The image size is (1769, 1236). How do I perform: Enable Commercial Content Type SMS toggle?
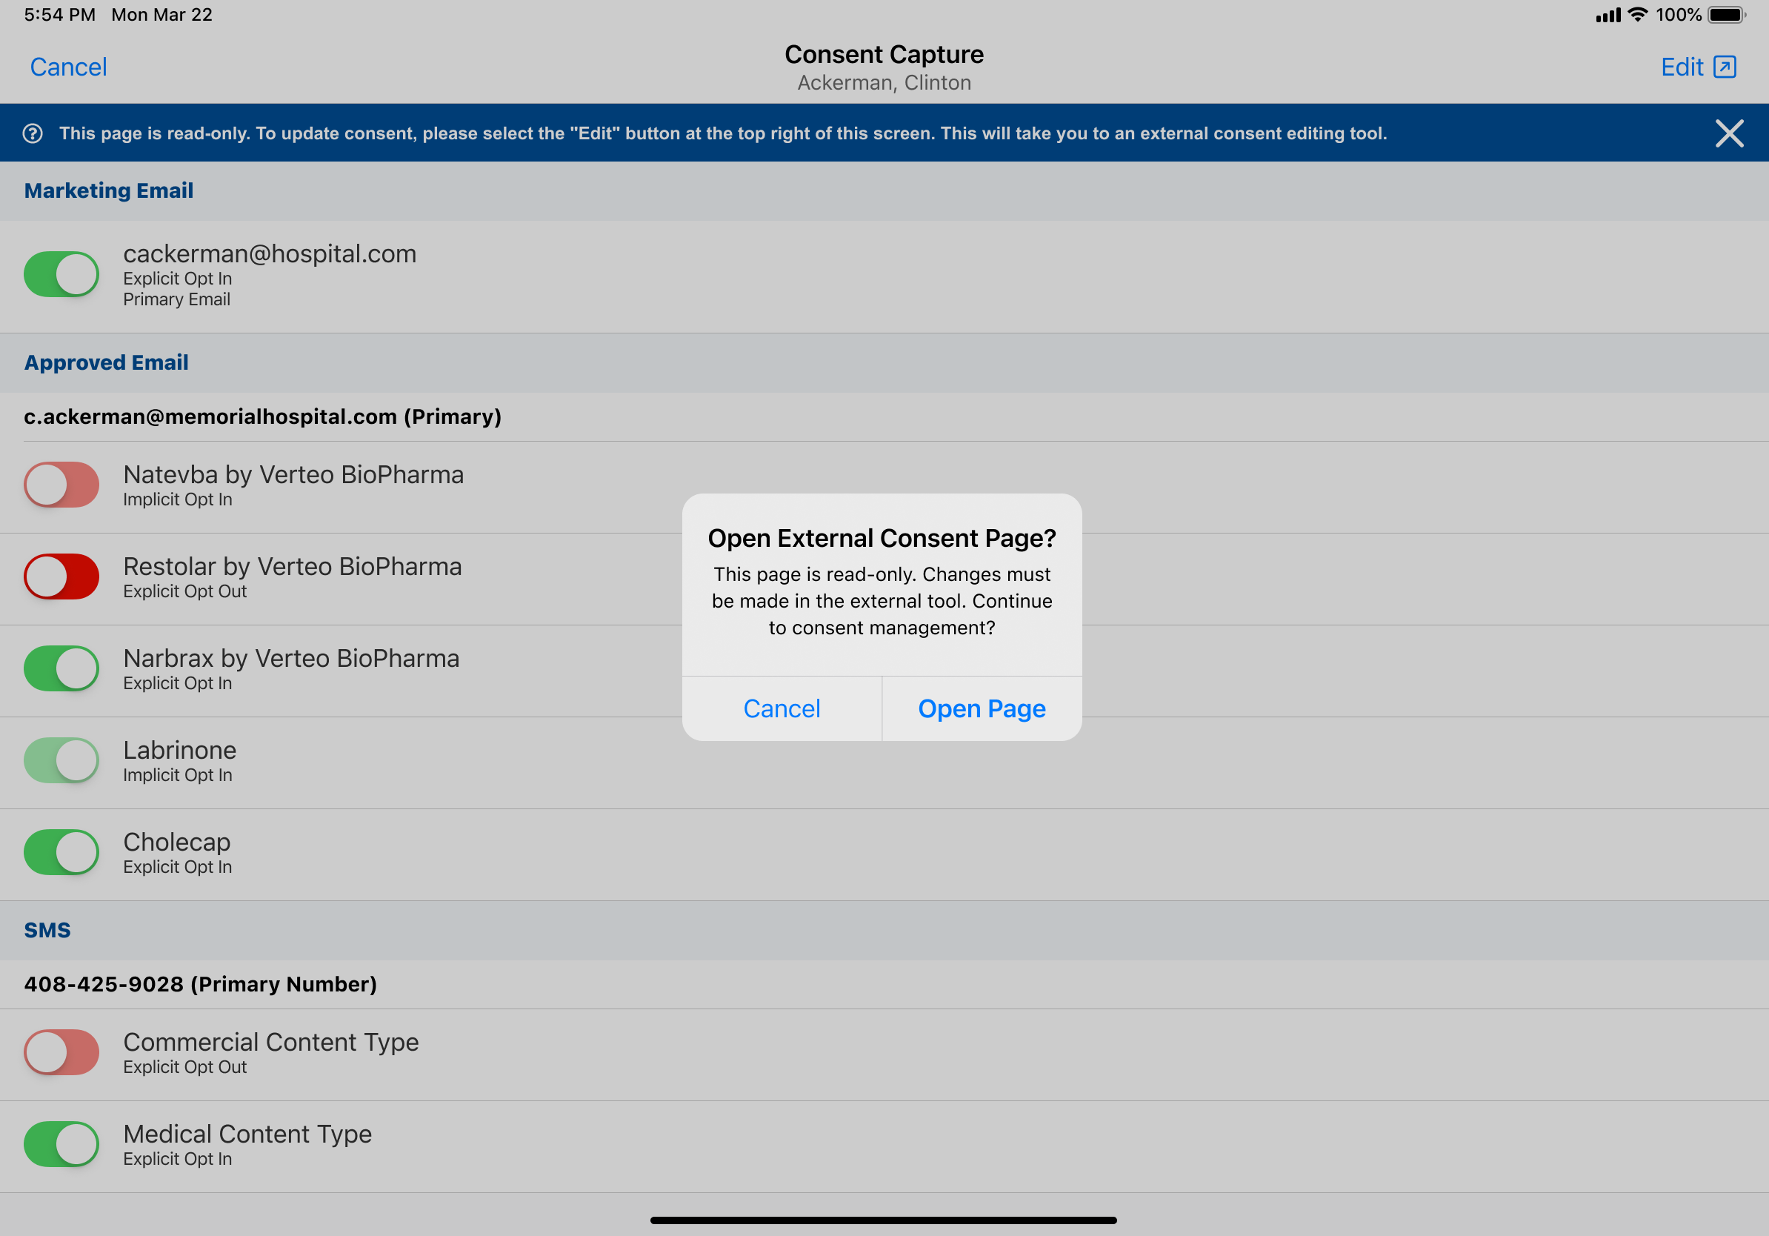coord(61,1051)
